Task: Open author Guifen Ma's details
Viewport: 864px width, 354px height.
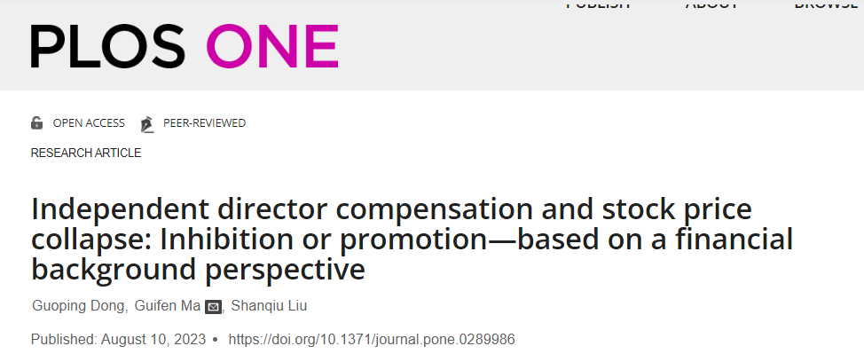Action: click(x=168, y=306)
